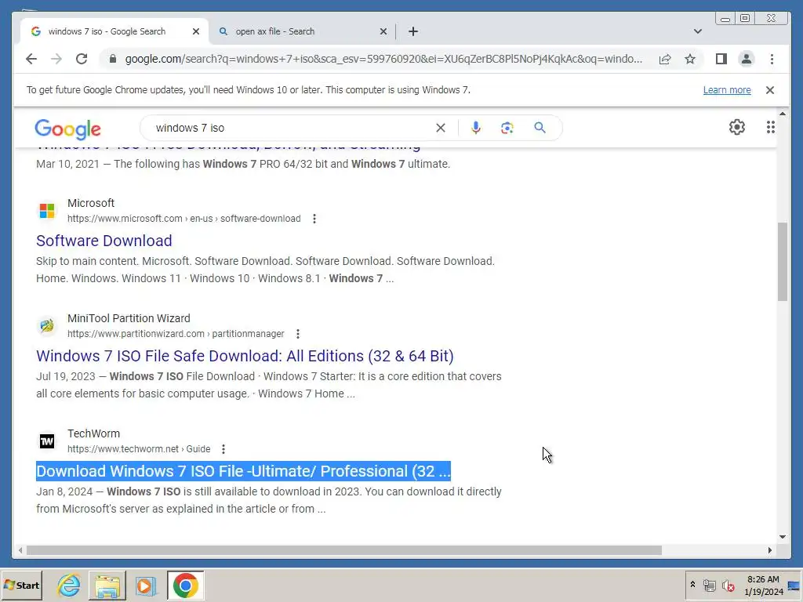Viewport: 803px width, 602px height.
Task: Close the windows 7 iso tab
Action: [195, 31]
